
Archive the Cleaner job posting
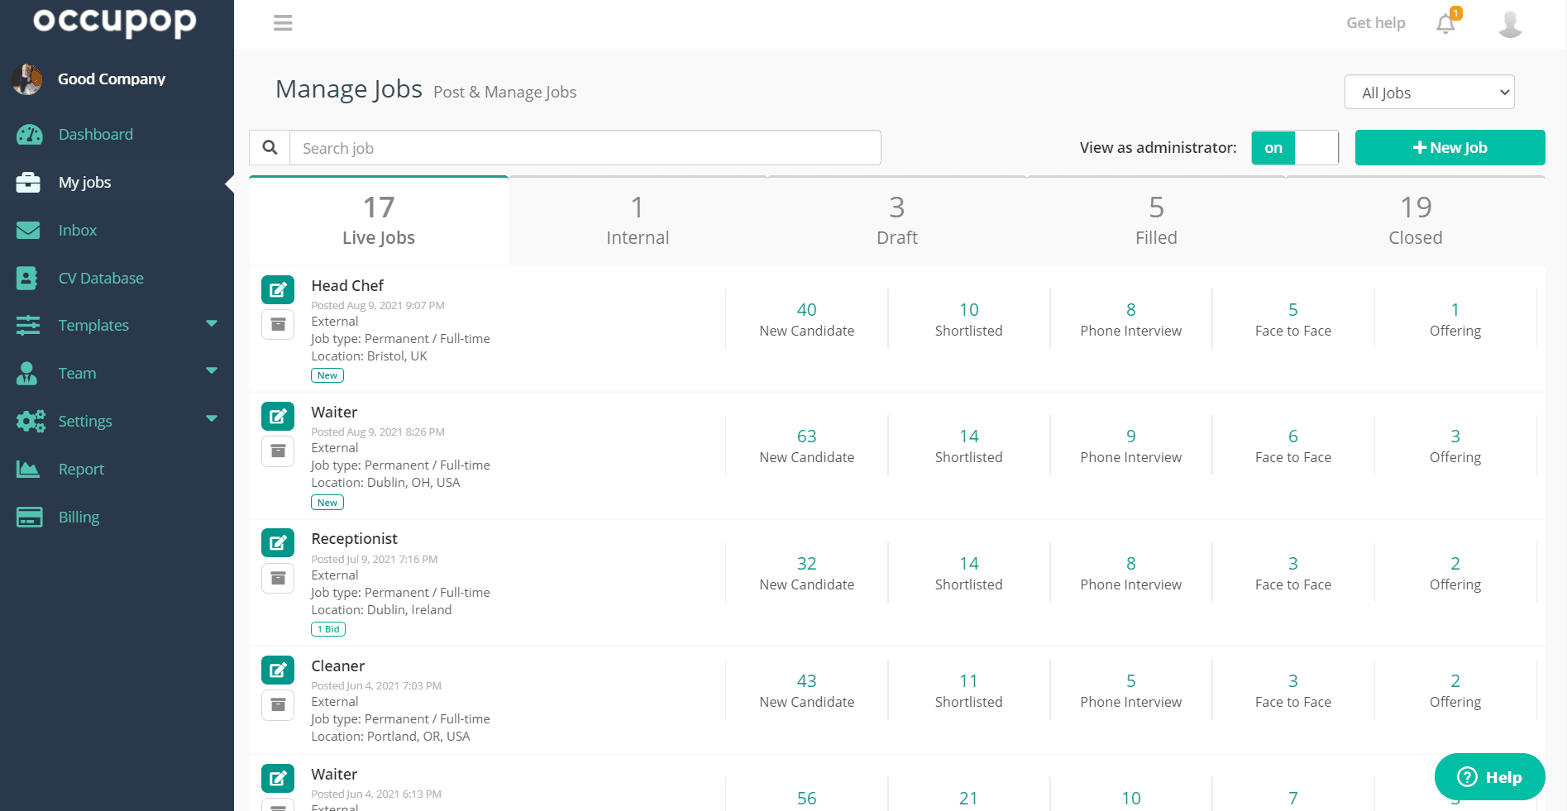pyautogui.click(x=278, y=705)
